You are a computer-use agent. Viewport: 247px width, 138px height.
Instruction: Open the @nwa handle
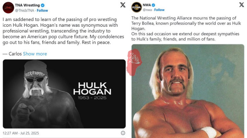[x=147, y=10]
